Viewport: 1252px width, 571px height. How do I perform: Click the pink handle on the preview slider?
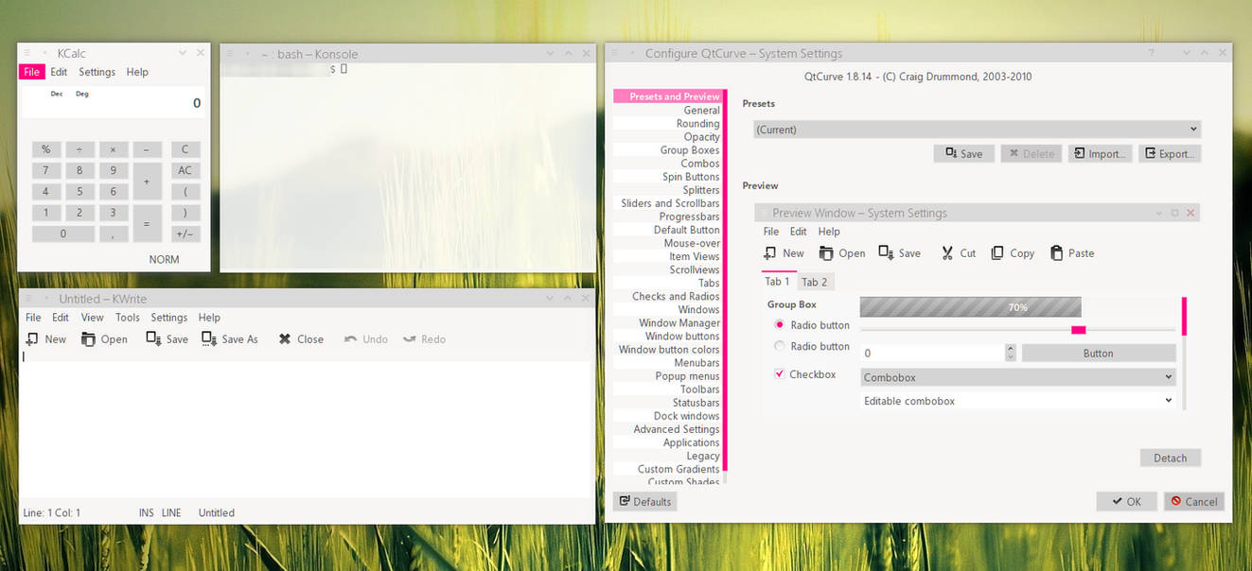1078,330
